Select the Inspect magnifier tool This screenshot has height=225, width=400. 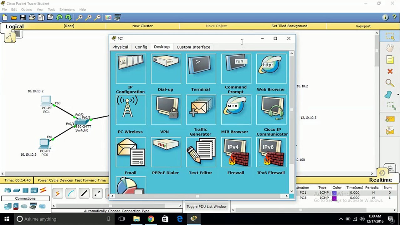pyautogui.click(x=390, y=83)
